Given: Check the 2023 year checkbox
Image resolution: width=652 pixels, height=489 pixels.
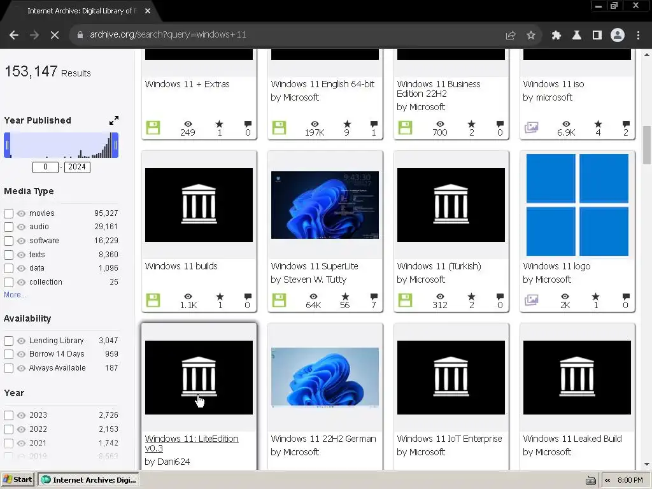Looking at the screenshot, I should (8, 415).
